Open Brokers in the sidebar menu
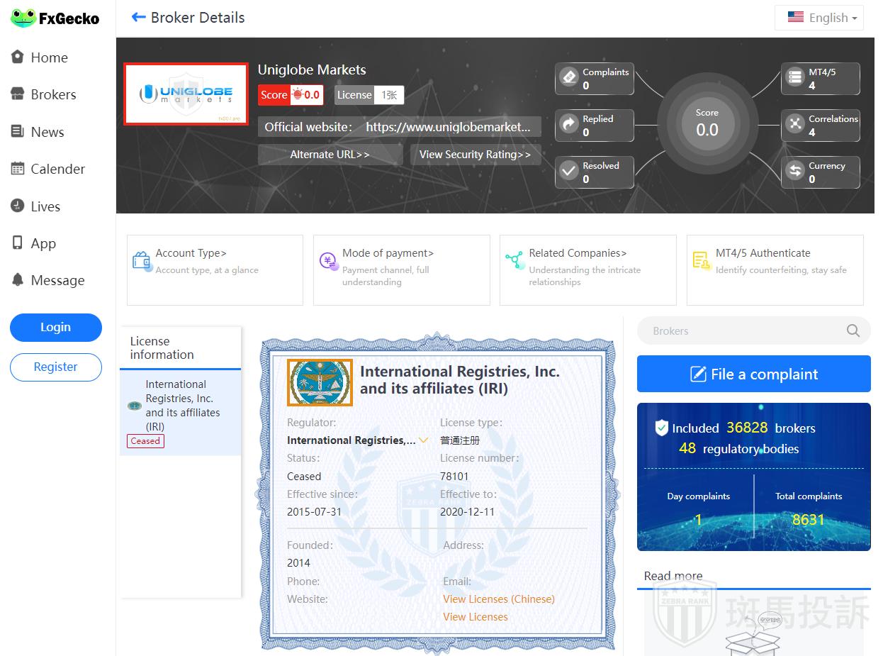 point(52,94)
